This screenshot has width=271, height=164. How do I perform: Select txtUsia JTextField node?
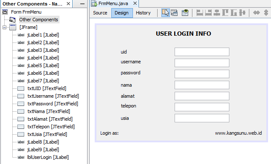[47, 134]
